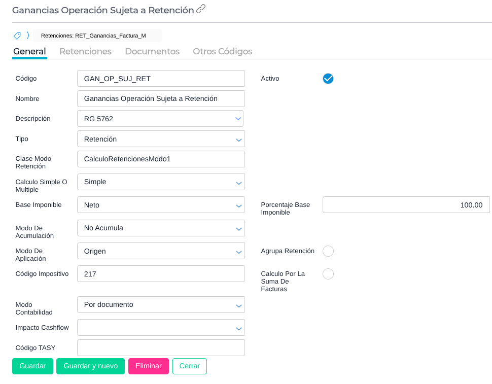Click the tag icon above the tabs
The image size is (492, 384).
(x=17, y=36)
